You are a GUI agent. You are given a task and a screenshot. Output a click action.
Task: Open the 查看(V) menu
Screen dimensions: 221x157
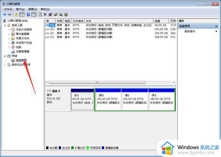coord(33,9)
